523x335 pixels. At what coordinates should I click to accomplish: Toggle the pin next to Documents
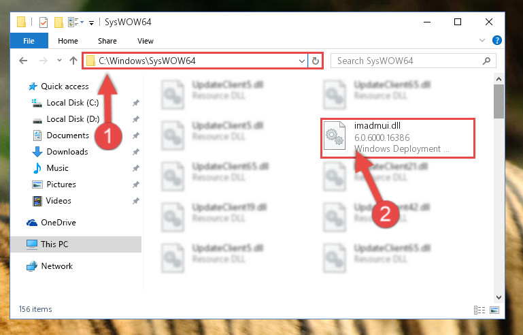coord(135,135)
